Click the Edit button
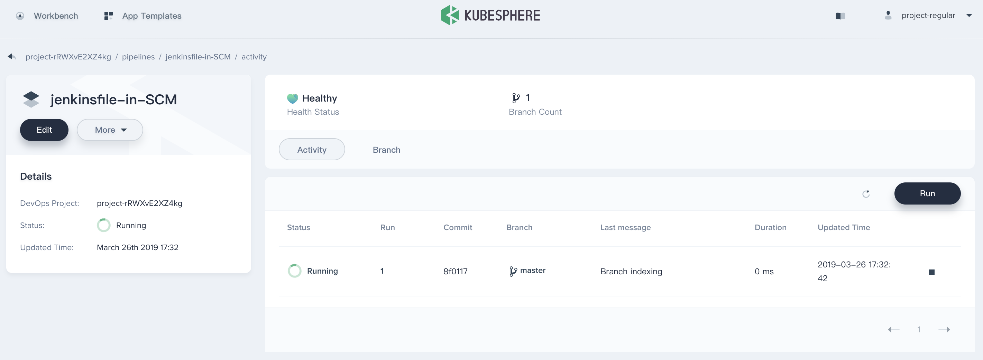The height and width of the screenshot is (360, 983). [x=44, y=130]
